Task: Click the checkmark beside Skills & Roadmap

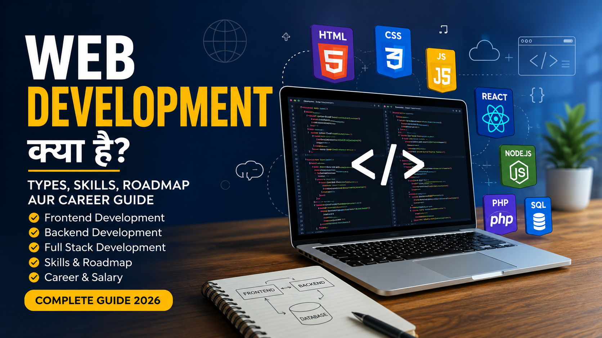Action: (34, 263)
